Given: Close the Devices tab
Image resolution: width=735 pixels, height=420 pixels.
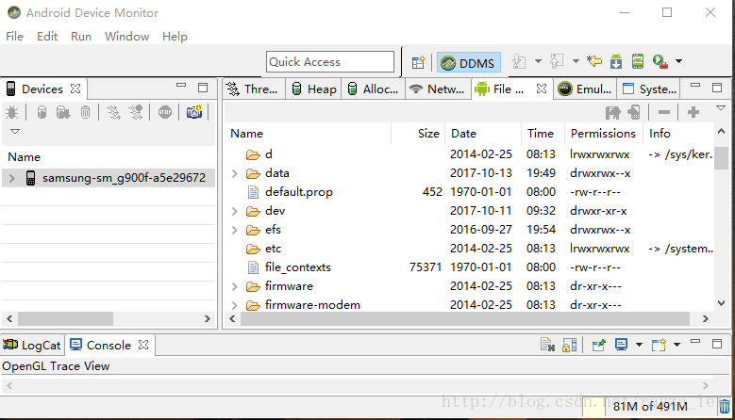Looking at the screenshot, I should pyautogui.click(x=75, y=89).
